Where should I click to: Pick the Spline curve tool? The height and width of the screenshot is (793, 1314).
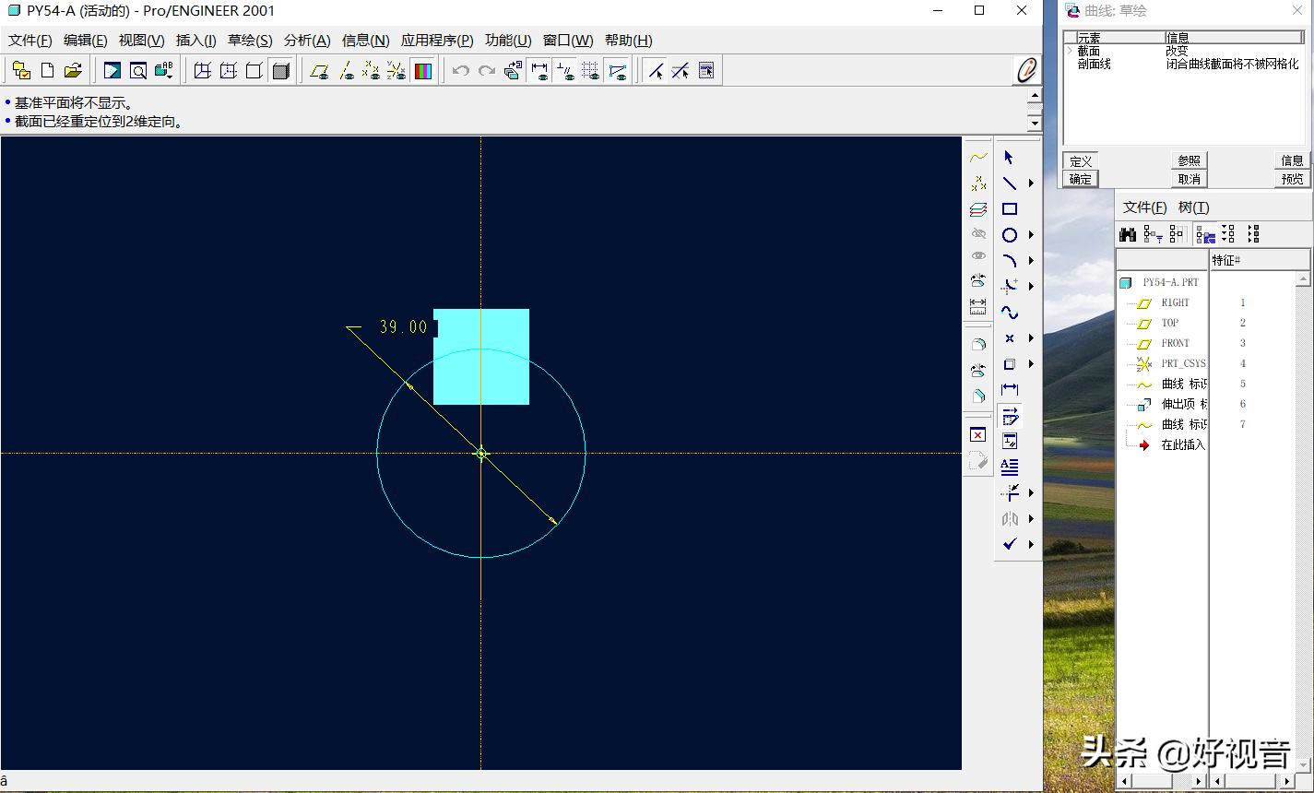pos(1010,313)
